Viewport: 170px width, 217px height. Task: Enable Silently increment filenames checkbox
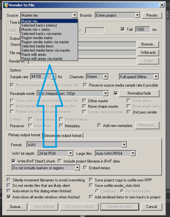[9, 180]
